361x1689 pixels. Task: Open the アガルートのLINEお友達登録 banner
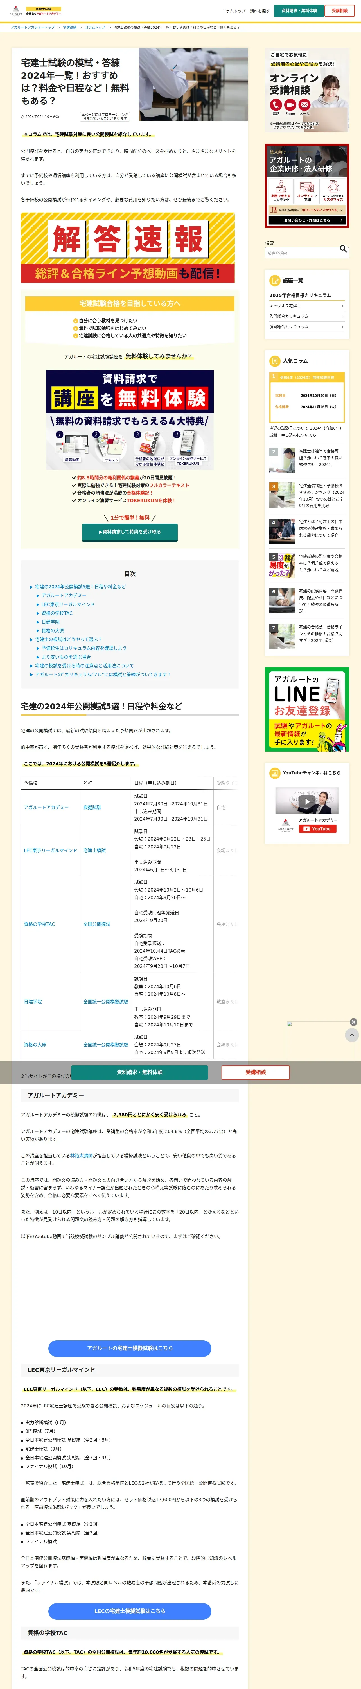307,709
